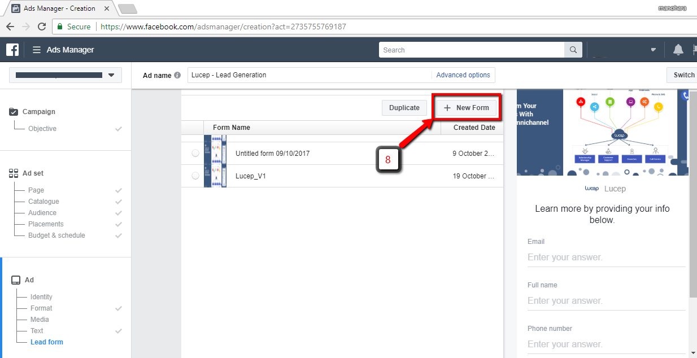Select the Lucep_V1 radio button
The width and height of the screenshot is (697, 358).
tap(195, 176)
